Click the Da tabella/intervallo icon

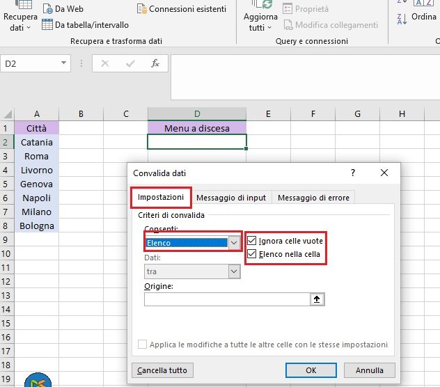point(47,25)
